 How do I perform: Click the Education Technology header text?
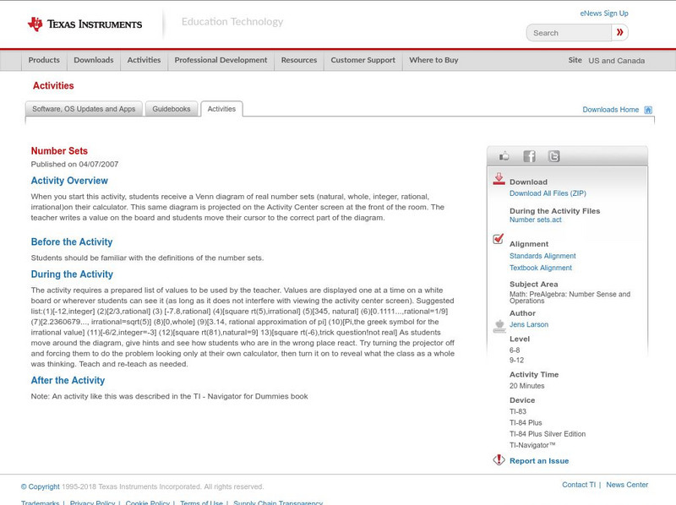tap(232, 22)
